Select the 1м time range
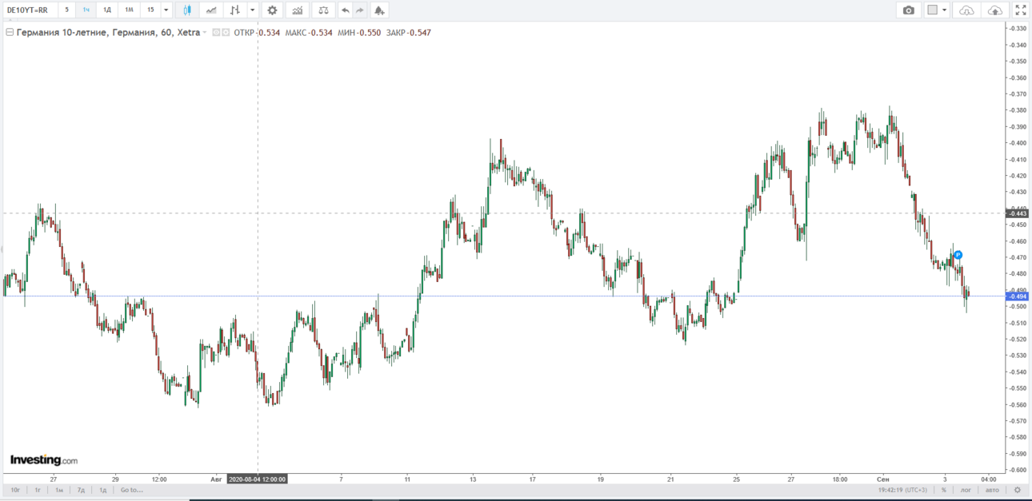 coord(59,490)
